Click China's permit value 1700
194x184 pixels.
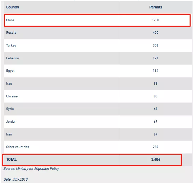tap(155, 20)
